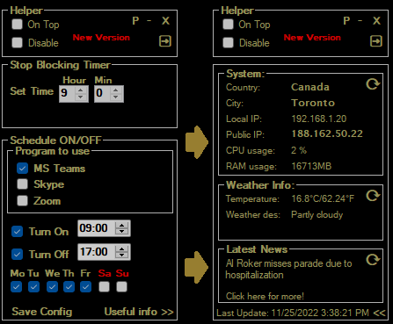Minimize the right Helper panel with the dash
393x324 pixels.
(360, 21)
